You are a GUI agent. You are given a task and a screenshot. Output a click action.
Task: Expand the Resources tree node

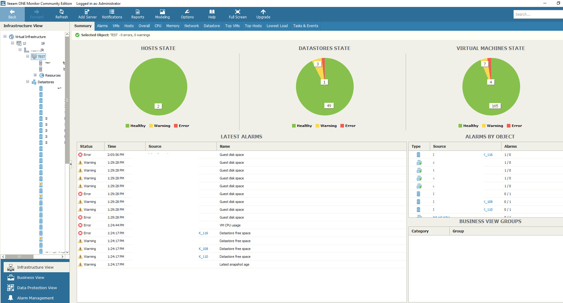(35, 75)
